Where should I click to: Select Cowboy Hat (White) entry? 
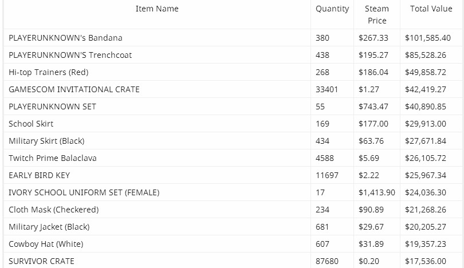point(46,244)
